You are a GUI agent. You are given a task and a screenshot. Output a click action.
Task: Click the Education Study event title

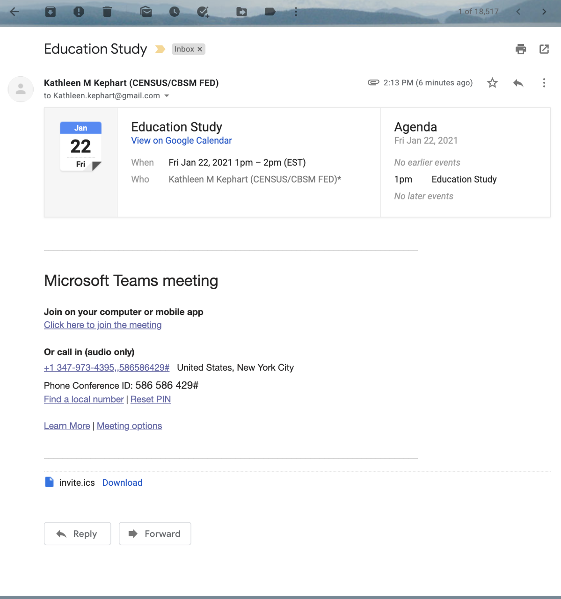point(177,127)
